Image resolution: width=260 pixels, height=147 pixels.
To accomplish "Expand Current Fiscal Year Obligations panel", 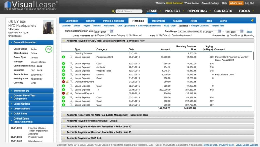I will click(x=31, y=97).
